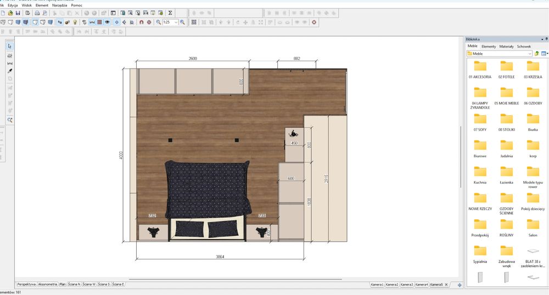The image size is (549, 295).
Task: Open the 1:25 scale dropdown
Action: tap(176, 22)
